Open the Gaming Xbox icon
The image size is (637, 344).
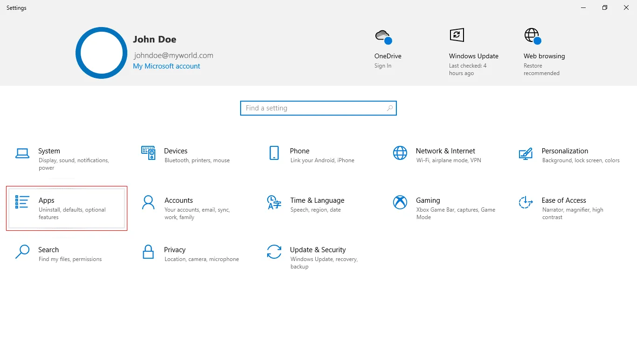400,202
